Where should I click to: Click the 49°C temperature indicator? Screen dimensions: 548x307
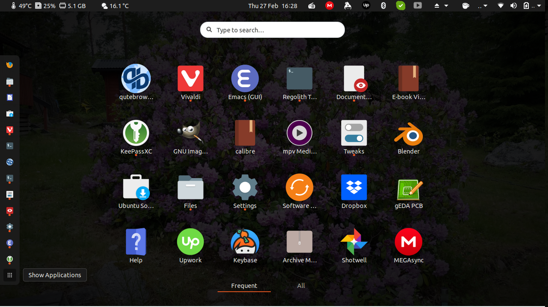pyautogui.click(x=22, y=6)
